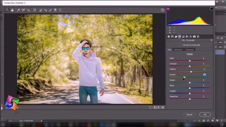This screenshot has width=226, height=127.
Task: Open the Effects fx panel icon
Action: pos(191,37)
